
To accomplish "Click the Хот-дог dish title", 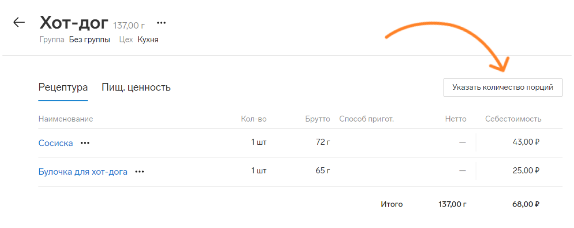I will click(x=74, y=23).
